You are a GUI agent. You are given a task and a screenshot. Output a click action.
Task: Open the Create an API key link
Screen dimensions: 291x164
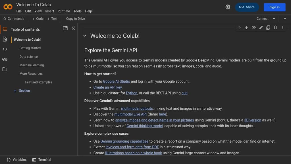pyautogui.click(x=107, y=87)
